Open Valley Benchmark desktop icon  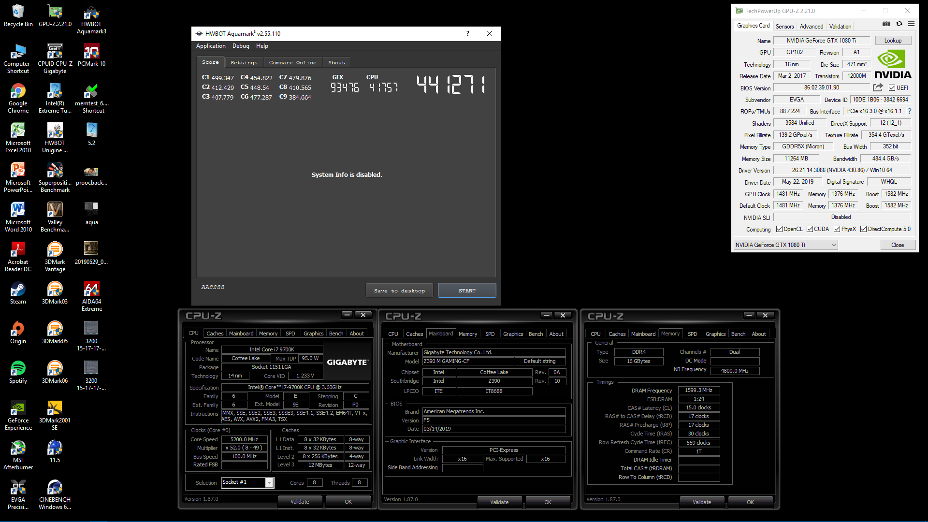[x=55, y=218]
